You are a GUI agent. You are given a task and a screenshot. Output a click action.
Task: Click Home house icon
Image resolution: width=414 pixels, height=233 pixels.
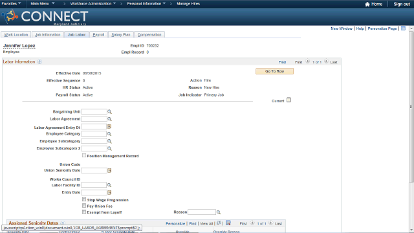pyautogui.click(x=367, y=4)
